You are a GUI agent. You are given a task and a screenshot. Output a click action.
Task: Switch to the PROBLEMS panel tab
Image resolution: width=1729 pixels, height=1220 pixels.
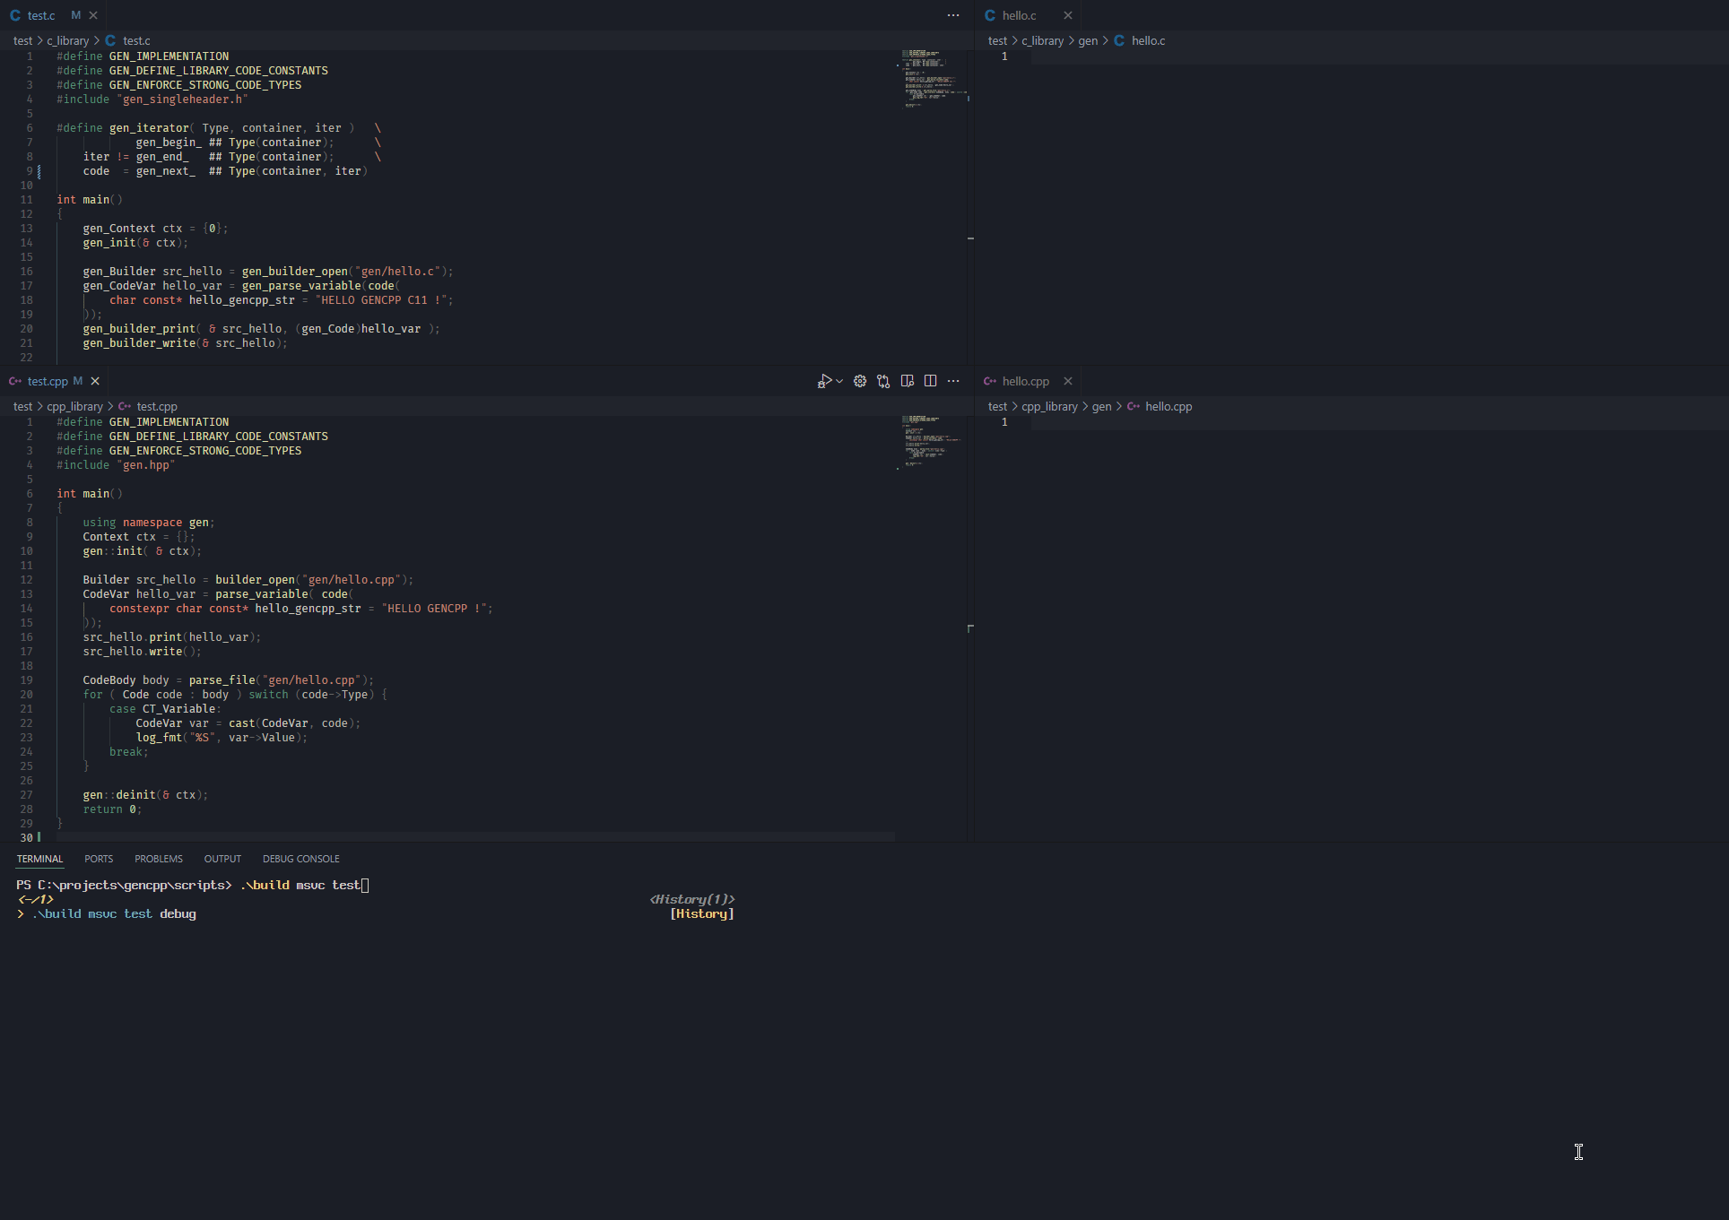pyautogui.click(x=159, y=859)
